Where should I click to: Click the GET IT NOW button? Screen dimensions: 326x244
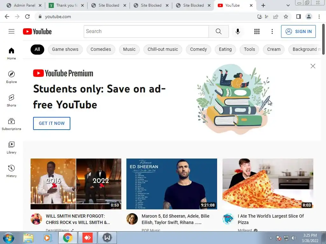coord(52,123)
